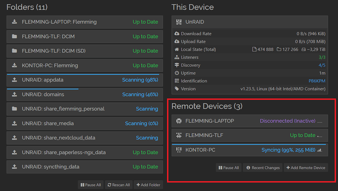The height and width of the screenshot is (191, 338).
Task: Click the Scanning (98%) status of appdata
Action: click(140, 80)
